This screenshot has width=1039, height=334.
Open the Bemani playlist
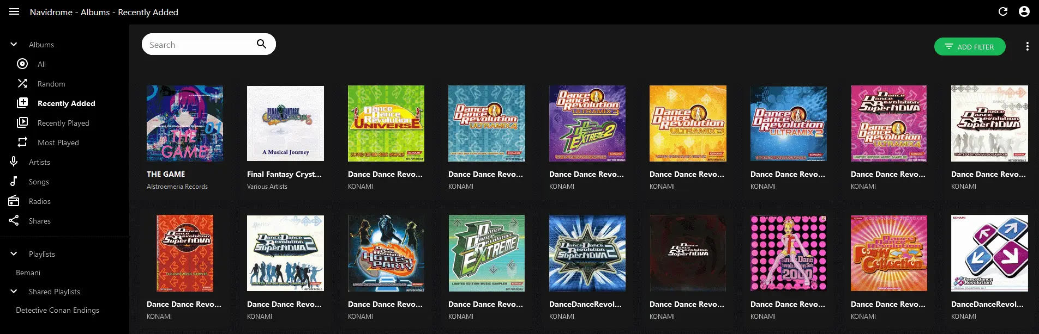pos(28,273)
